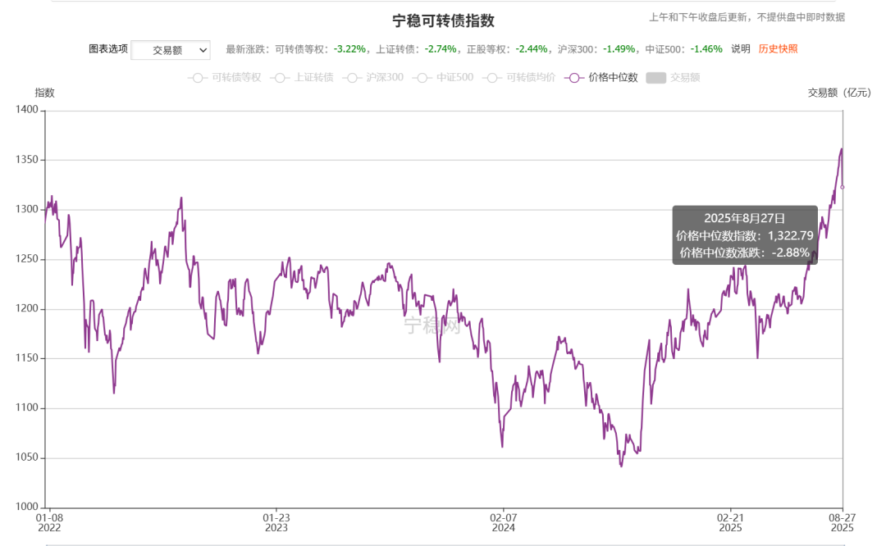Open the 图表选项 dropdown showing 交易额
886x546 pixels.
pyautogui.click(x=171, y=50)
